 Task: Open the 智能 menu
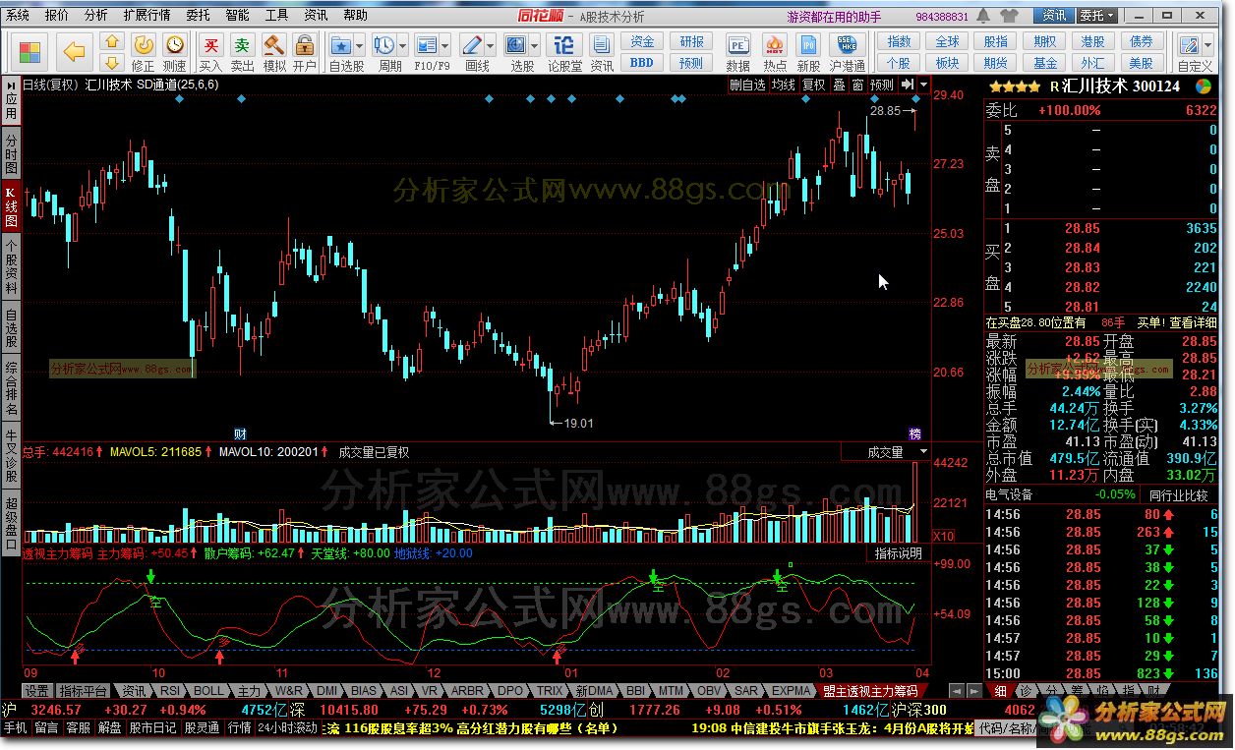237,16
